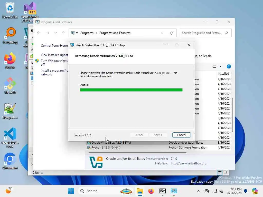Viewport: 263px width, 197px height.
Task: Open the Windows Start menu
Action: (71, 191)
